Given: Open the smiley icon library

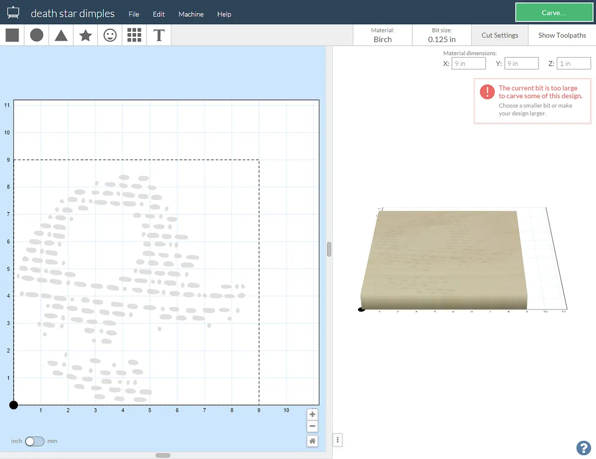Looking at the screenshot, I should tap(110, 35).
